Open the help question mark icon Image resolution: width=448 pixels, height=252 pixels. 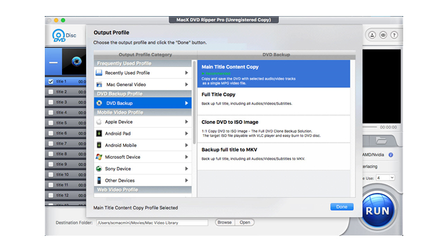click(394, 35)
